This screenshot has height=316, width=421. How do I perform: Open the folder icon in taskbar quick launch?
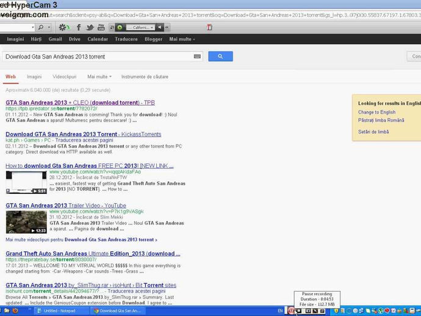point(7,311)
